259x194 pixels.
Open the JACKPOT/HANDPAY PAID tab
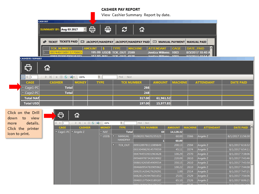[x=132, y=42]
